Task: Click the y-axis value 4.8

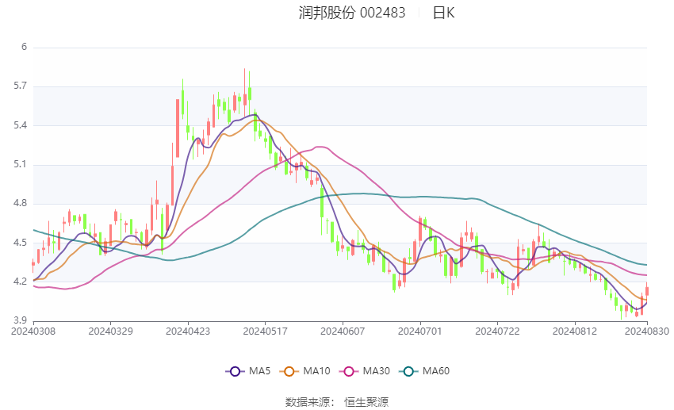Action: pyautogui.click(x=20, y=203)
